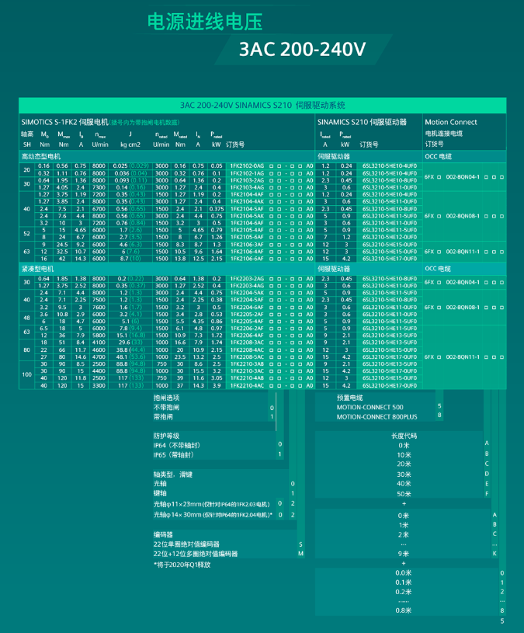Select "22位单圈绝对值编码器" encoder option
524x633 pixels.
[186, 544]
